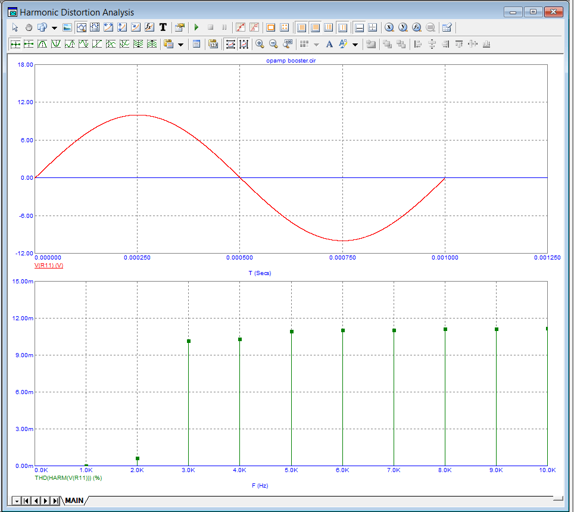574x512 pixels.
Task: Click the Go To Performance fx magnifier
Action: [x=417, y=27]
